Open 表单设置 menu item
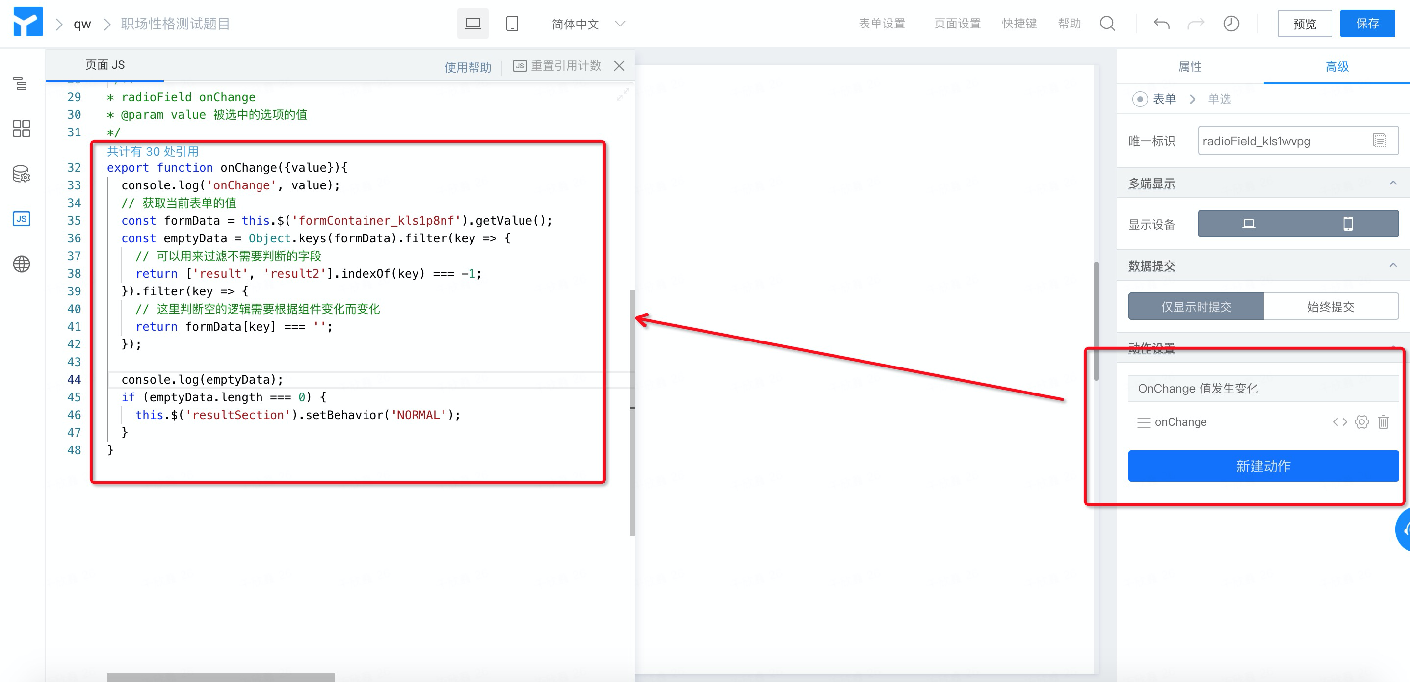1410x682 pixels. click(x=881, y=24)
